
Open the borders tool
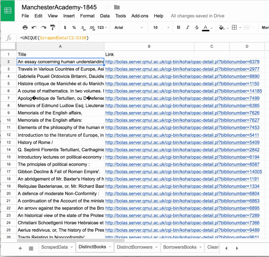[234, 28]
